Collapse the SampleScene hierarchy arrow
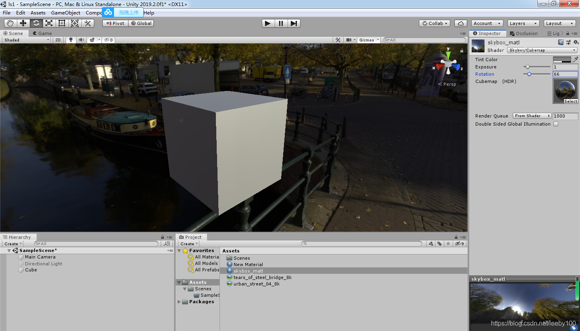Screen dimensions: 580x331 (x=10, y=250)
